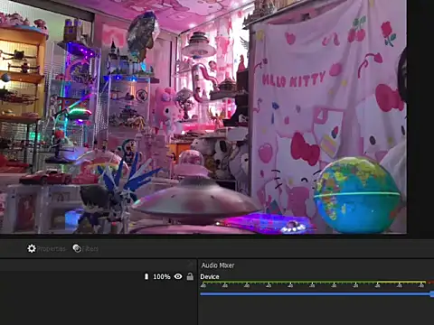Click the 100% battery level label

coord(162,276)
